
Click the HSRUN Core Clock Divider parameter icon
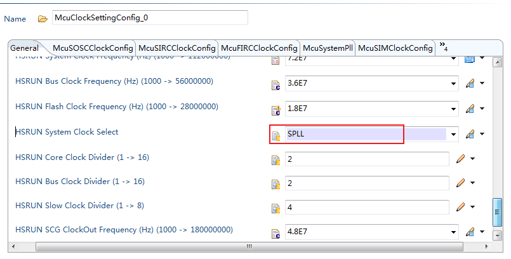pyautogui.click(x=275, y=160)
